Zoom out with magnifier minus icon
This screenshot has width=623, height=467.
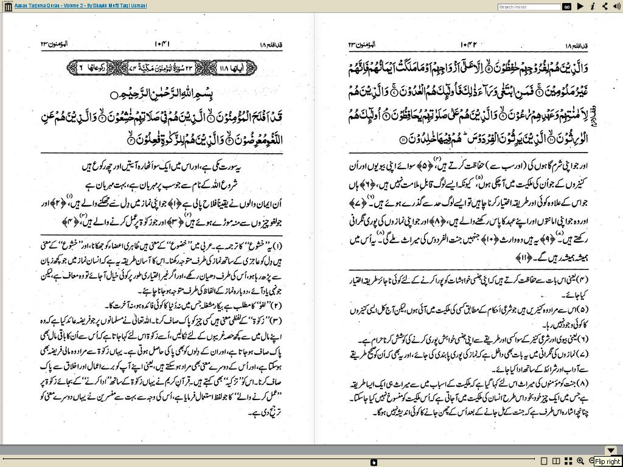coord(591,461)
